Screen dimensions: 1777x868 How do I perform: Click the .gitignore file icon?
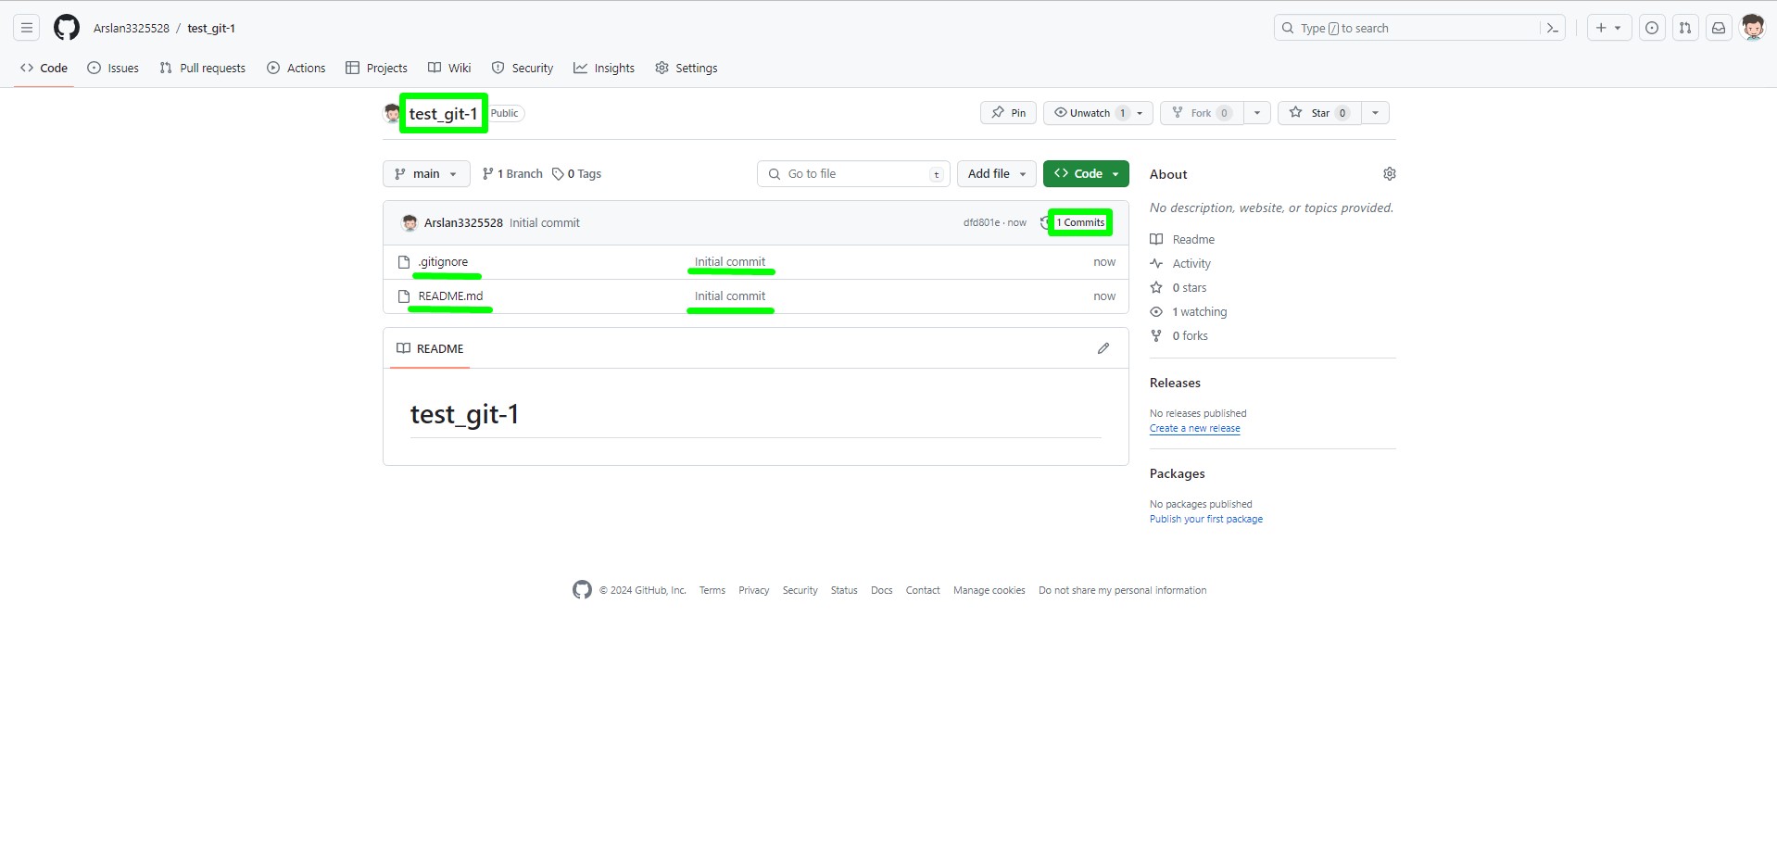[x=404, y=262]
